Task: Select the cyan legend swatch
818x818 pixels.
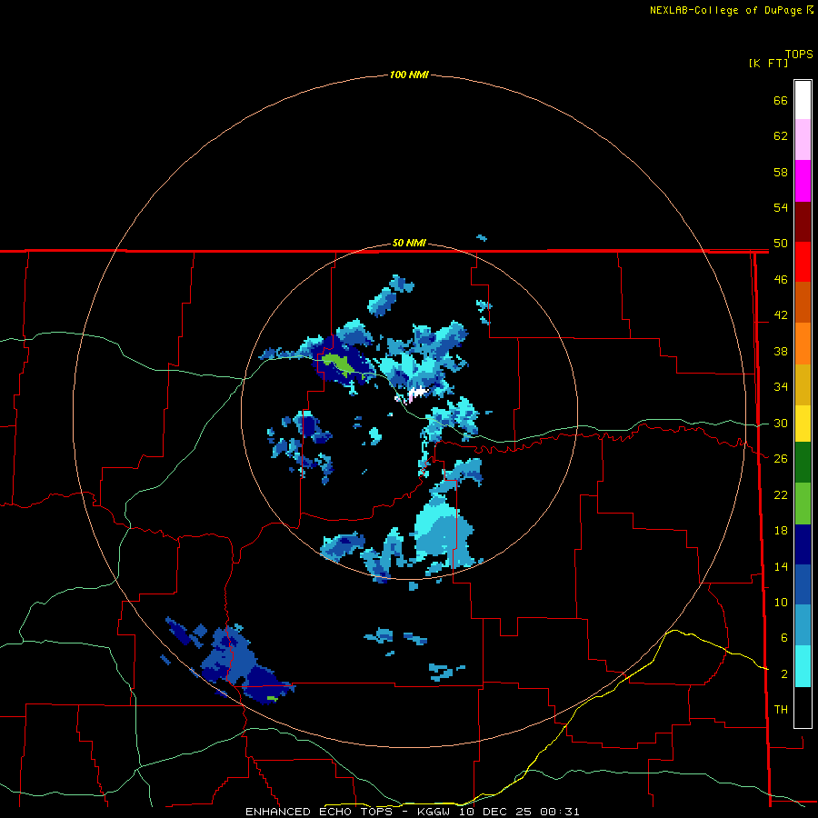Action: tap(803, 666)
